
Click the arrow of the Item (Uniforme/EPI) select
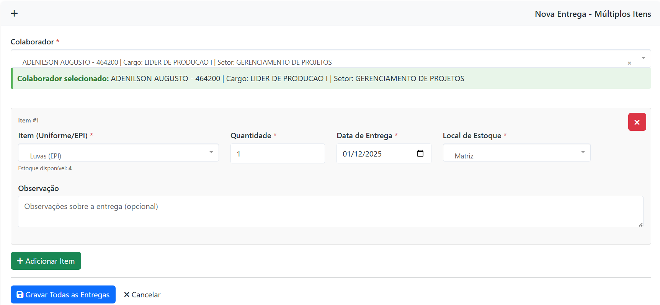[211, 152]
